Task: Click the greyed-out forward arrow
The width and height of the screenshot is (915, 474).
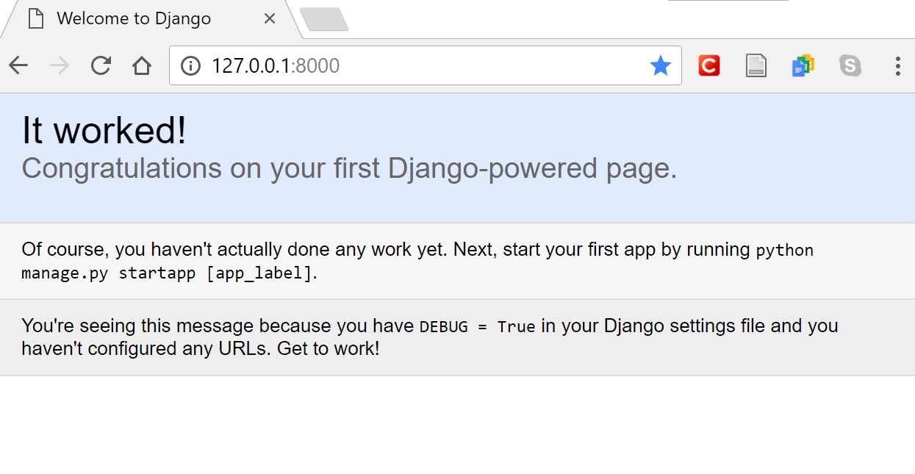Action: [60, 66]
